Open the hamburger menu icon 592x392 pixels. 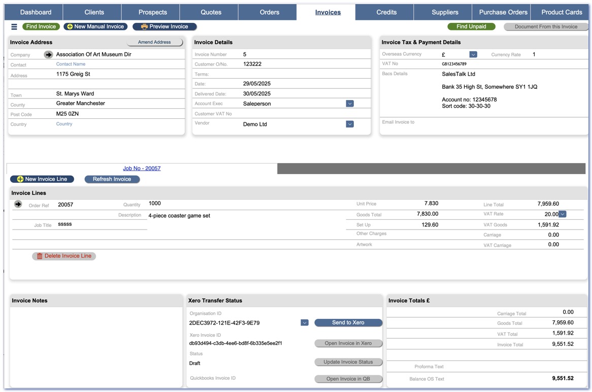[14, 27]
